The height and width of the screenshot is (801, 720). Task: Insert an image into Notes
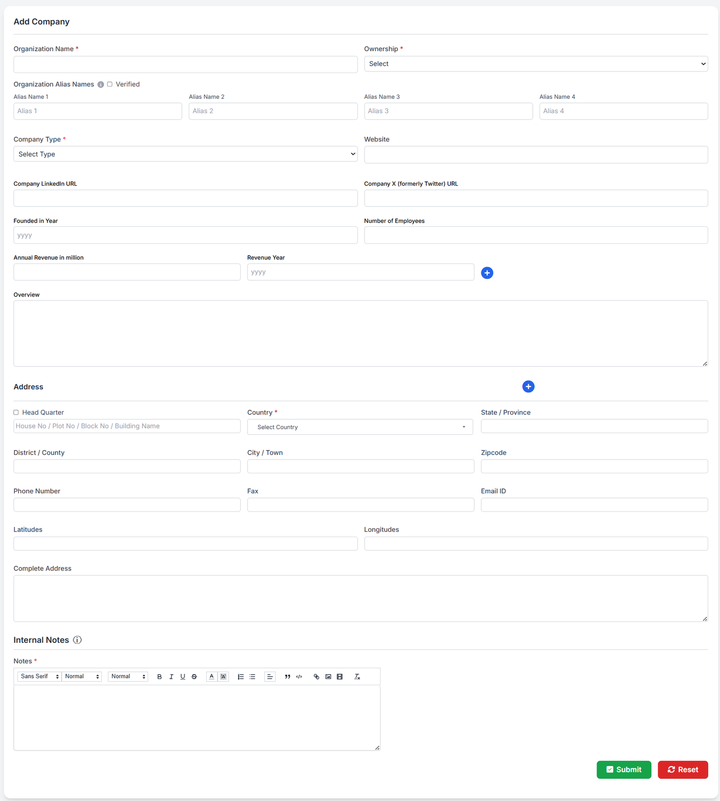pyautogui.click(x=328, y=677)
